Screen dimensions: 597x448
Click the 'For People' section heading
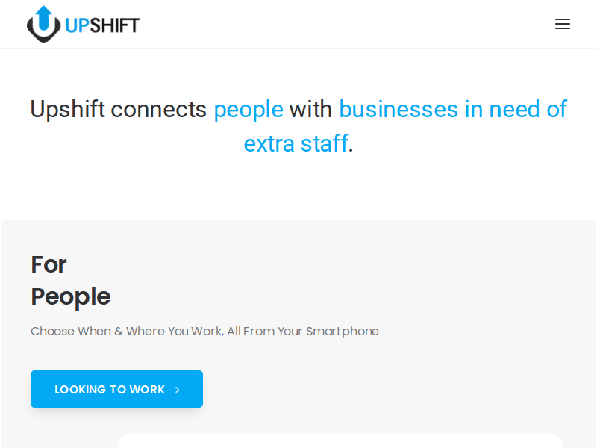[70, 280]
